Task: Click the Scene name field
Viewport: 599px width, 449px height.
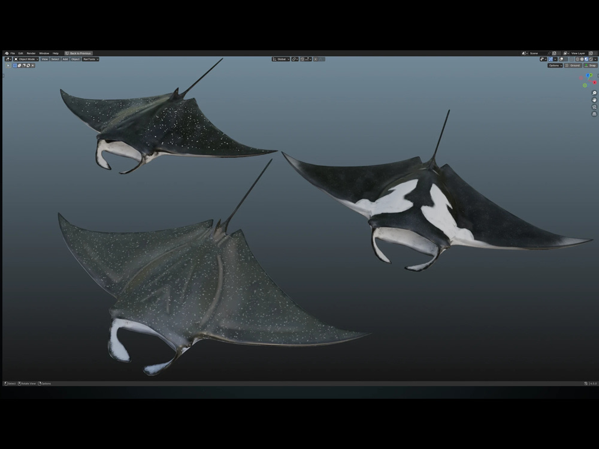Action: 538,53
